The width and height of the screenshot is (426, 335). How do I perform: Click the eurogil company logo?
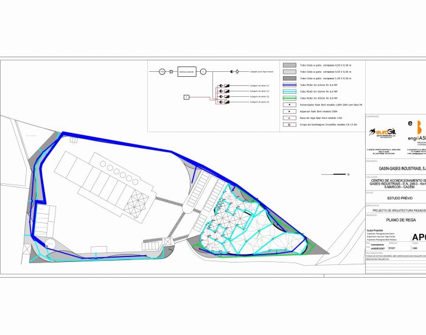(383, 132)
